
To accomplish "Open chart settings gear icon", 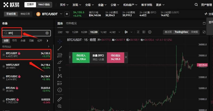I will tap(150, 32).
